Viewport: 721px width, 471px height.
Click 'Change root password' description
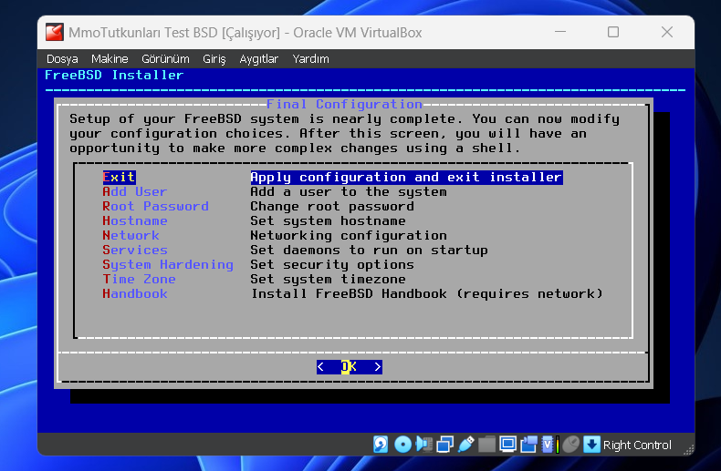(332, 206)
